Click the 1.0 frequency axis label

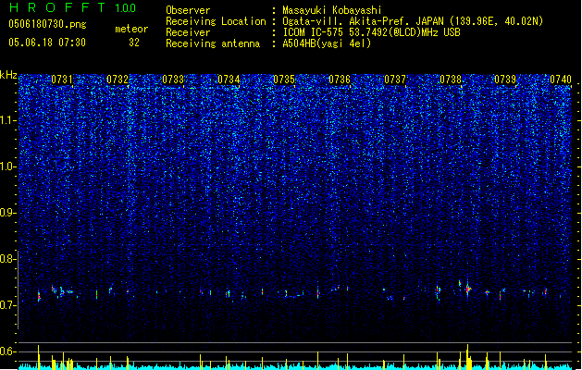click(x=8, y=166)
